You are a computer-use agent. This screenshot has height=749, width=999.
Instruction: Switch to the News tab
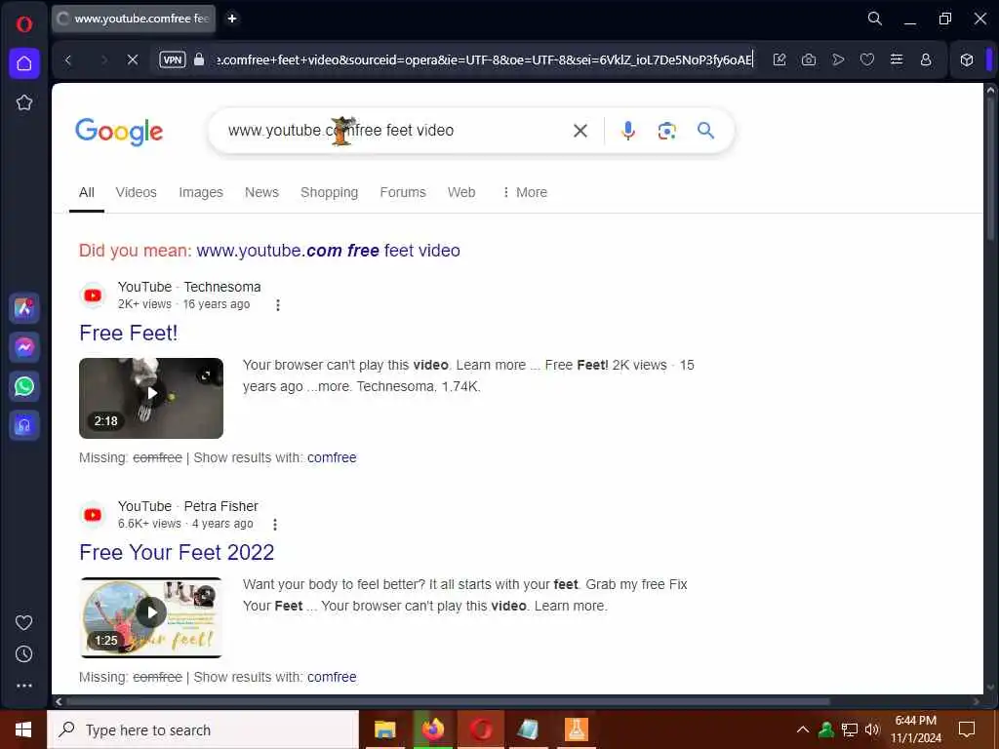point(261,192)
